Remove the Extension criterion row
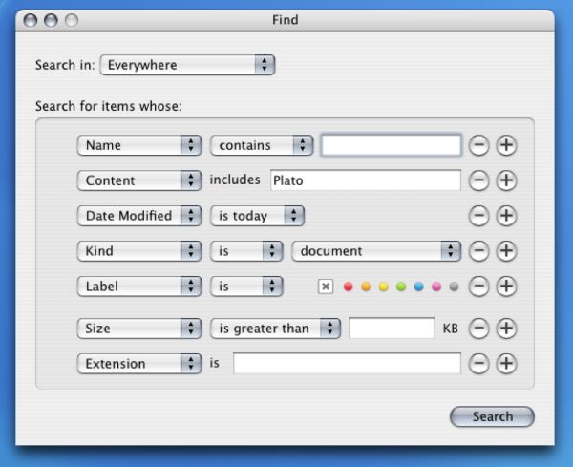The image size is (573, 467). (x=479, y=364)
